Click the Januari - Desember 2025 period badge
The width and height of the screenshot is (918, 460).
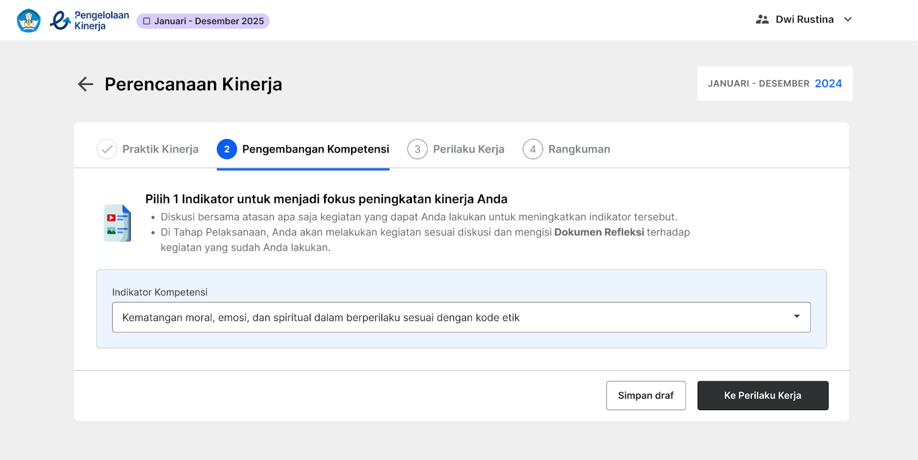(x=203, y=21)
